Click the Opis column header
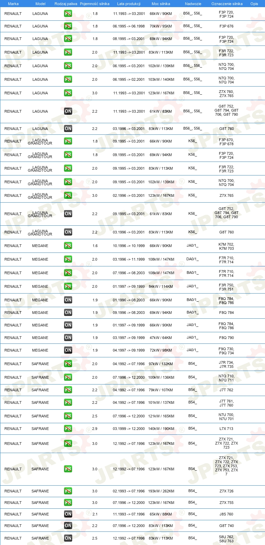 254,4
